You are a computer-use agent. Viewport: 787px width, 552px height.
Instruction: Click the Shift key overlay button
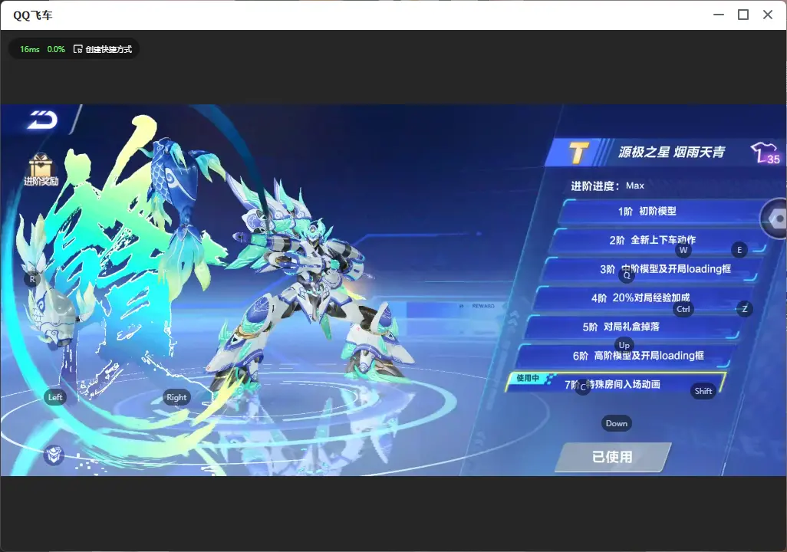(x=703, y=392)
